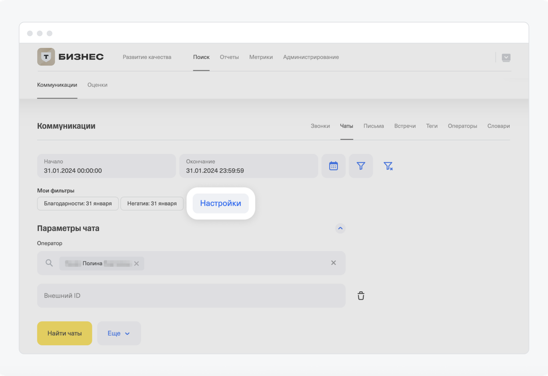Clear filters with the funnel-x icon

tap(388, 166)
